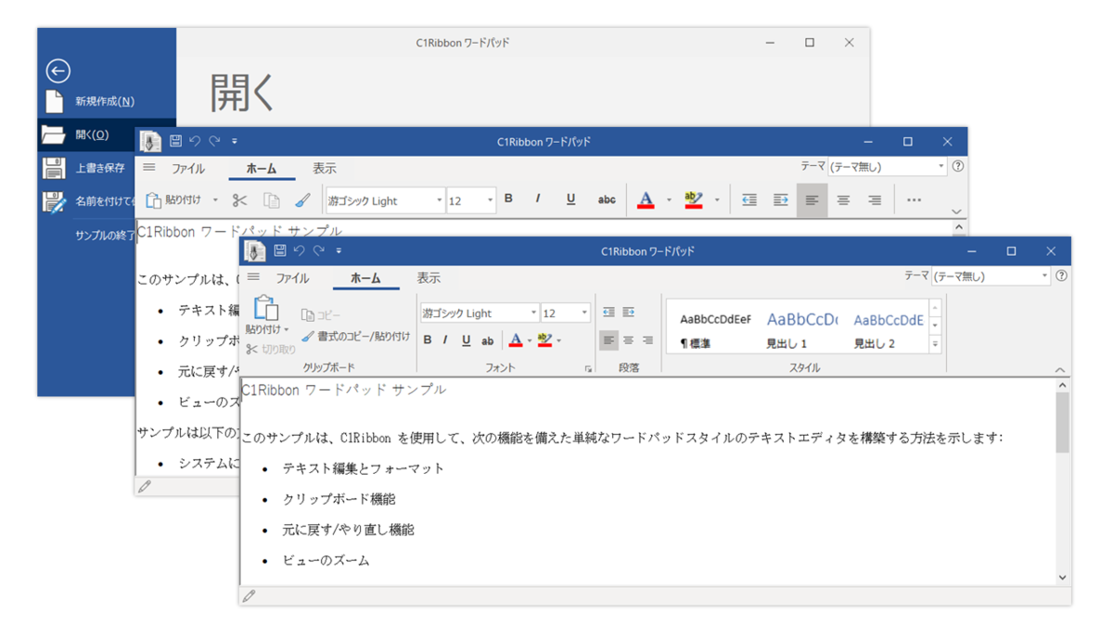Click hamburger menu icon in front window
1113x626 pixels.
(252, 277)
